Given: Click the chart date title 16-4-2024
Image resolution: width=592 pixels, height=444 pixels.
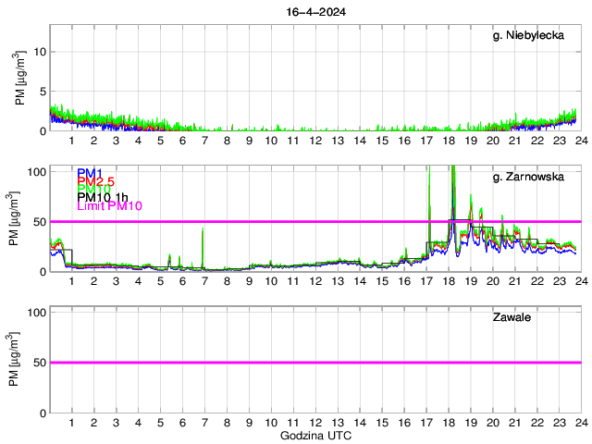Looking at the screenshot, I should [x=314, y=13].
